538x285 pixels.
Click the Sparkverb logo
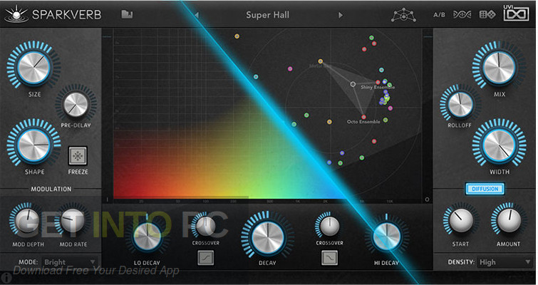click(x=53, y=15)
